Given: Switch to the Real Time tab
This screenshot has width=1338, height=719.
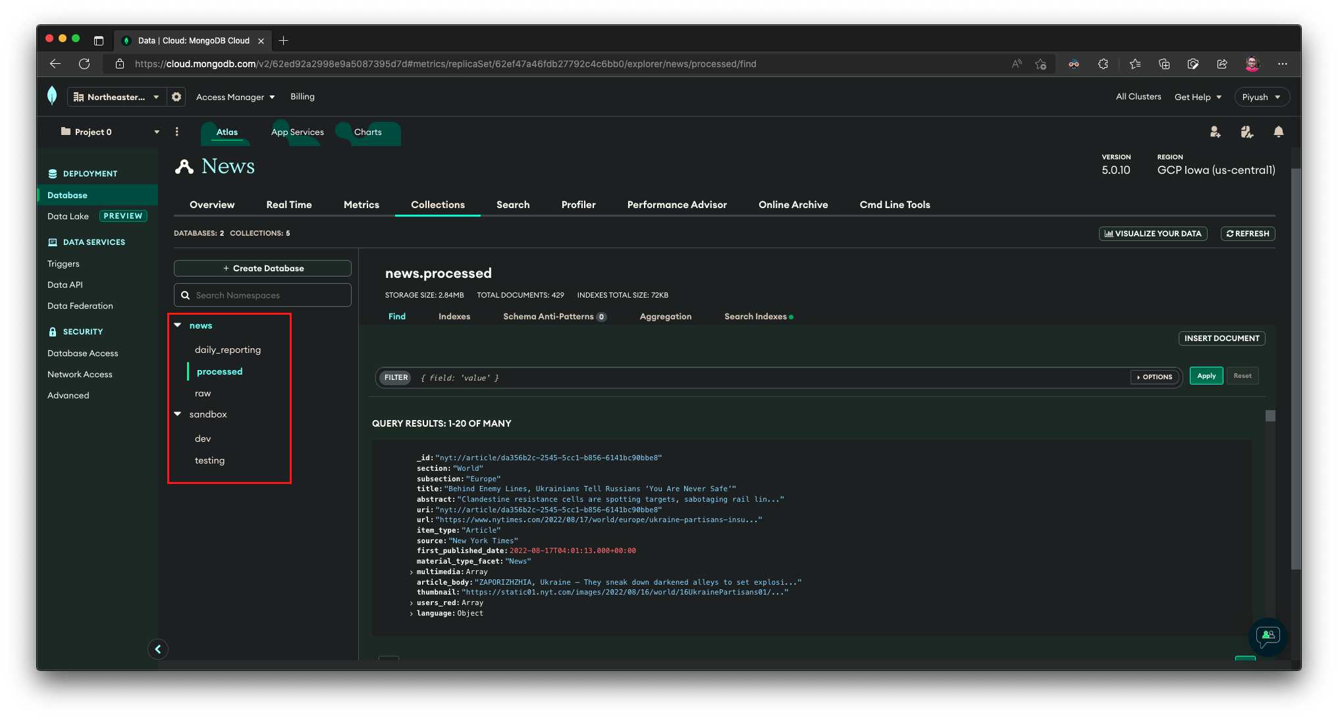Looking at the screenshot, I should [289, 205].
